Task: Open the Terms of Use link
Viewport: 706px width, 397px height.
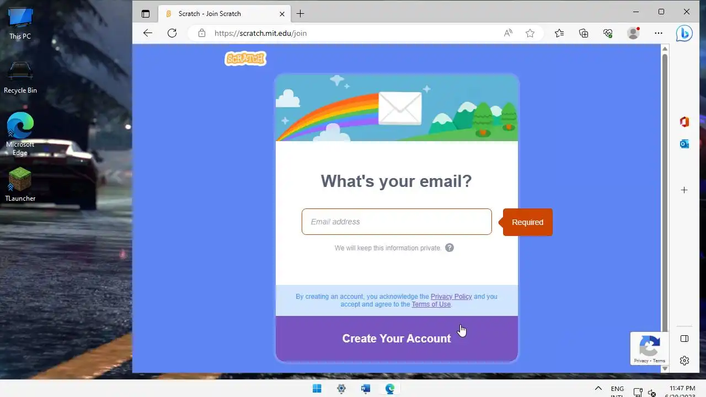Action: [x=431, y=304]
